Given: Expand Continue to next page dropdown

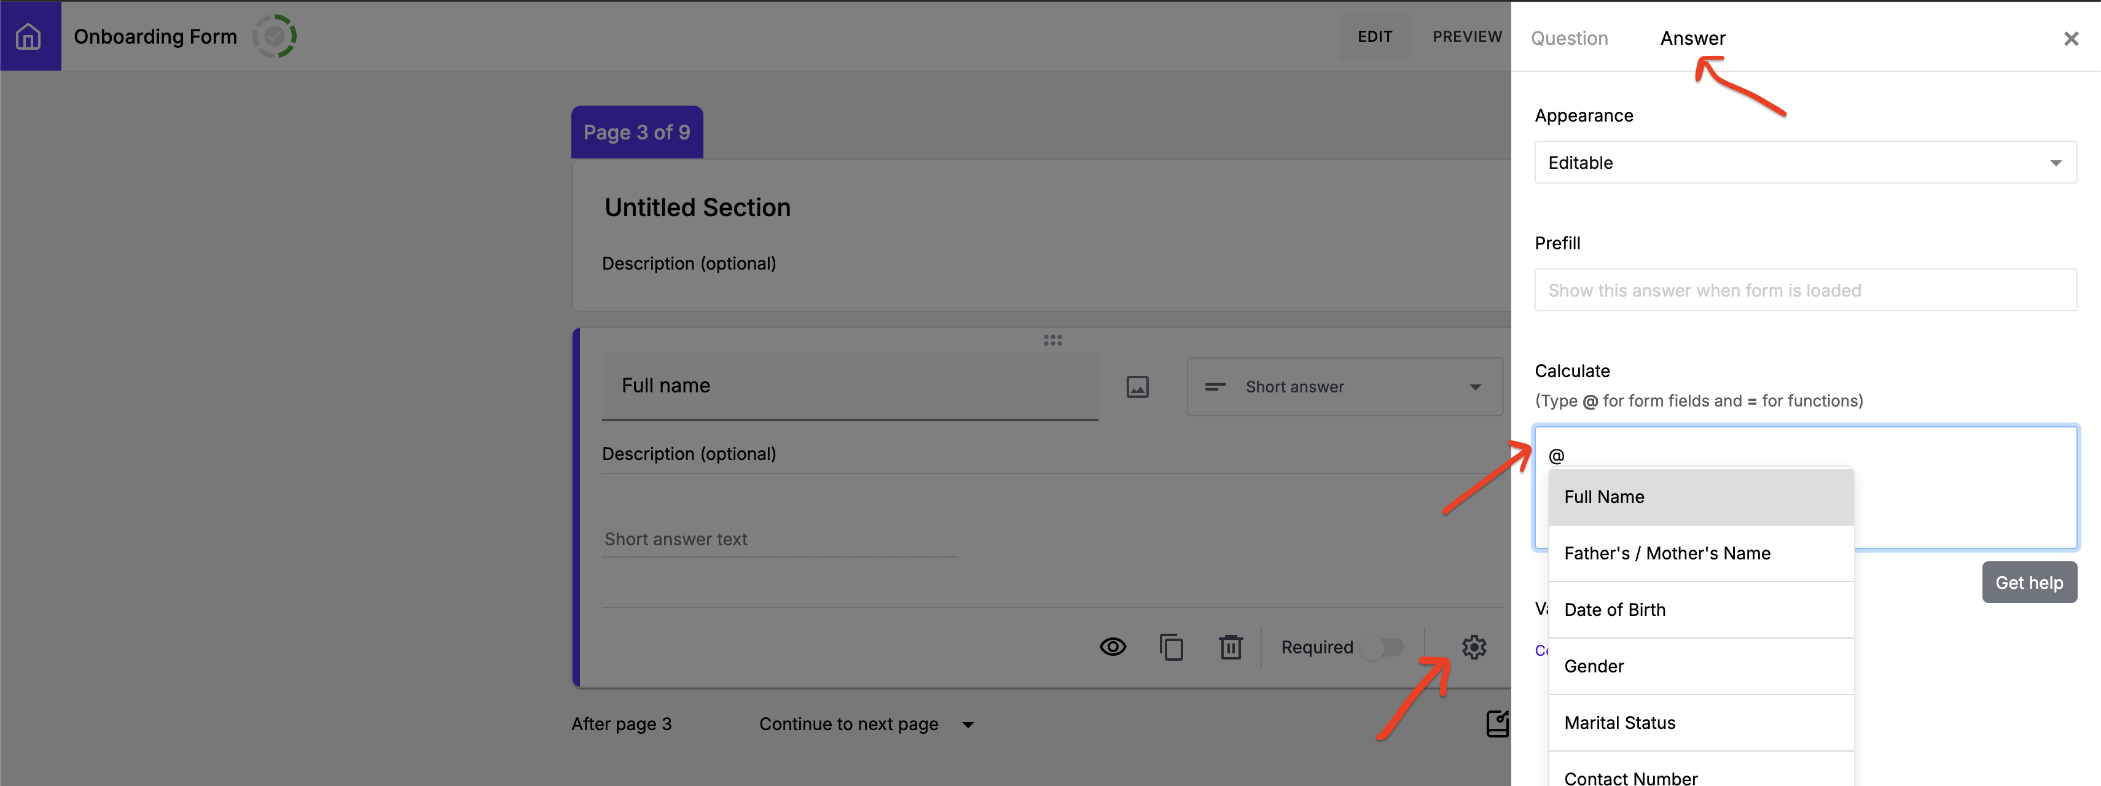Looking at the screenshot, I should click(x=866, y=724).
